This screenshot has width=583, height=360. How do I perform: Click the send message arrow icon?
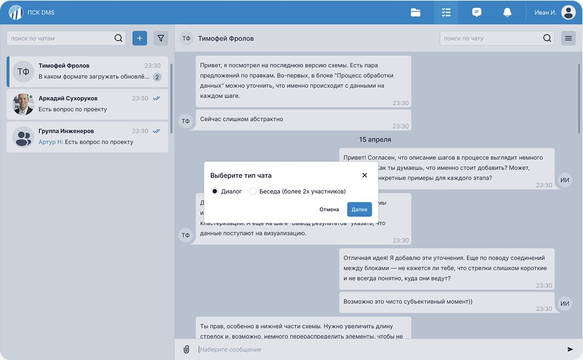coord(571,350)
